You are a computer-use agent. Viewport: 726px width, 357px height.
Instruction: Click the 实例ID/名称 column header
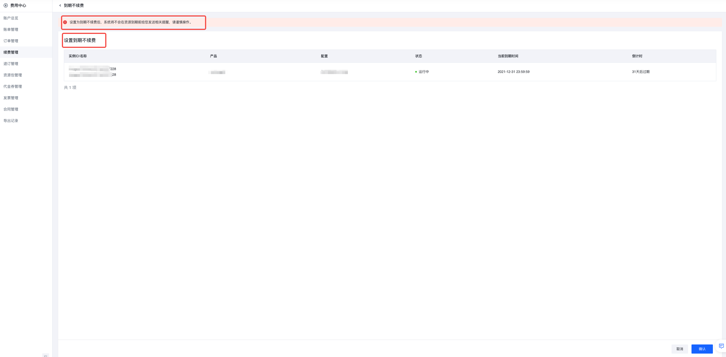click(78, 56)
